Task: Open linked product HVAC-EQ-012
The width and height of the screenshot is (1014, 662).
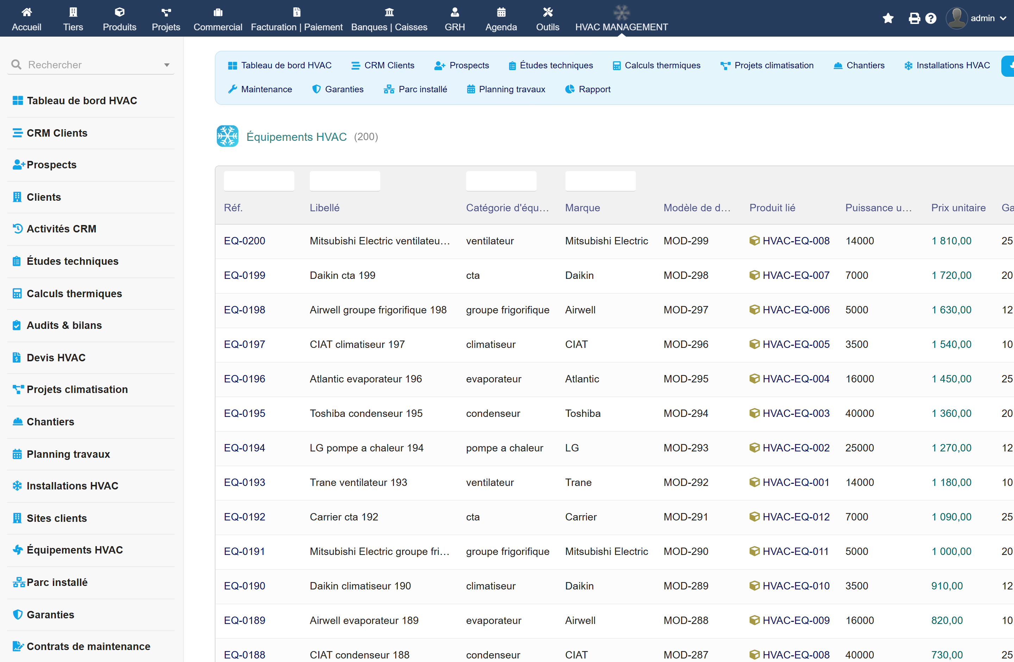Action: click(796, 517)
